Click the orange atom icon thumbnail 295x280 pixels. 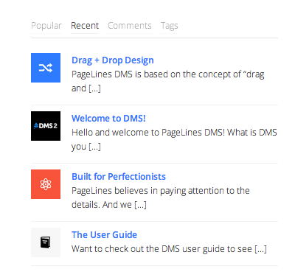coord(46,184)
